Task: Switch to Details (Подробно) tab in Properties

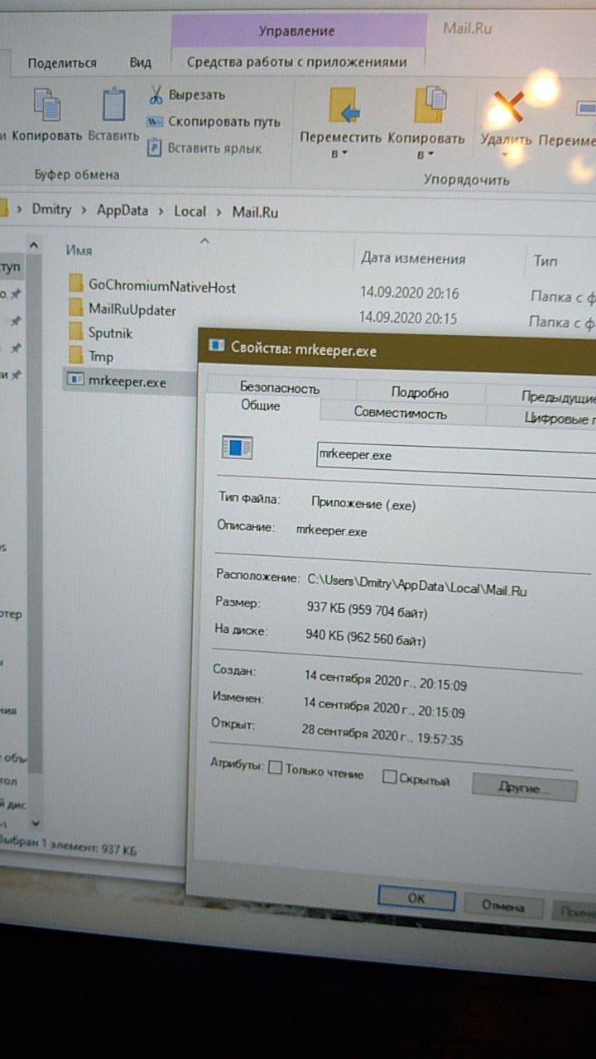Action: tap(420, 392)
